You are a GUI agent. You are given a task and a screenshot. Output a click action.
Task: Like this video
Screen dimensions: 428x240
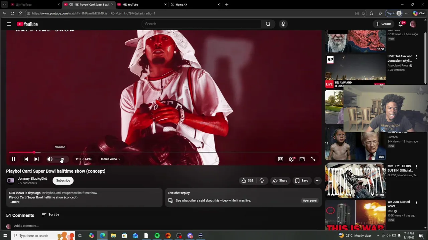247,181
